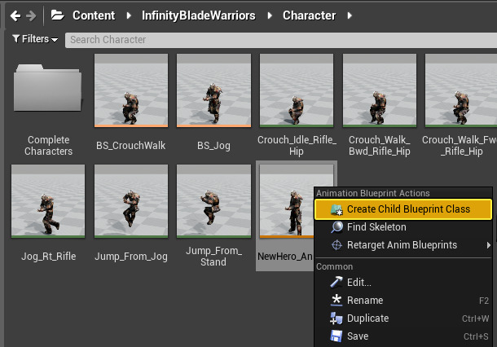Click the Save floppy disk icon
Screen dimensions: 497x347
(336, 336)
